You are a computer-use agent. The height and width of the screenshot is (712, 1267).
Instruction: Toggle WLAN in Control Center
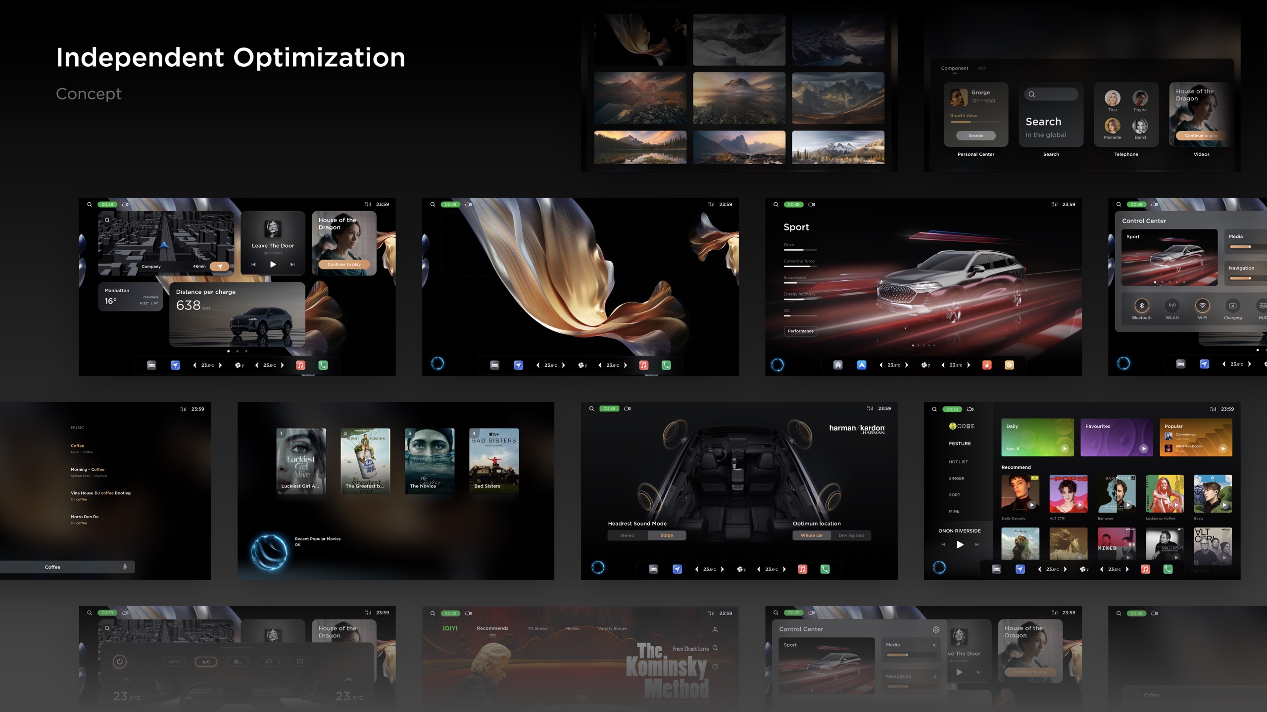pyautogui.click(x=1172, y=306)
